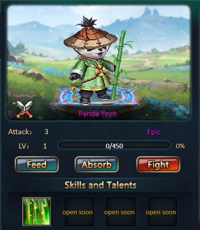
Task: Click the last open soon skill slot
Action: [162, 212]
